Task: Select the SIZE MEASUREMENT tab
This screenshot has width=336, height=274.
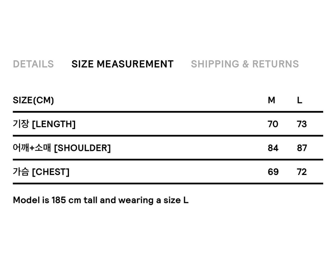Action: pyautogui.click(x=122, y=64)
